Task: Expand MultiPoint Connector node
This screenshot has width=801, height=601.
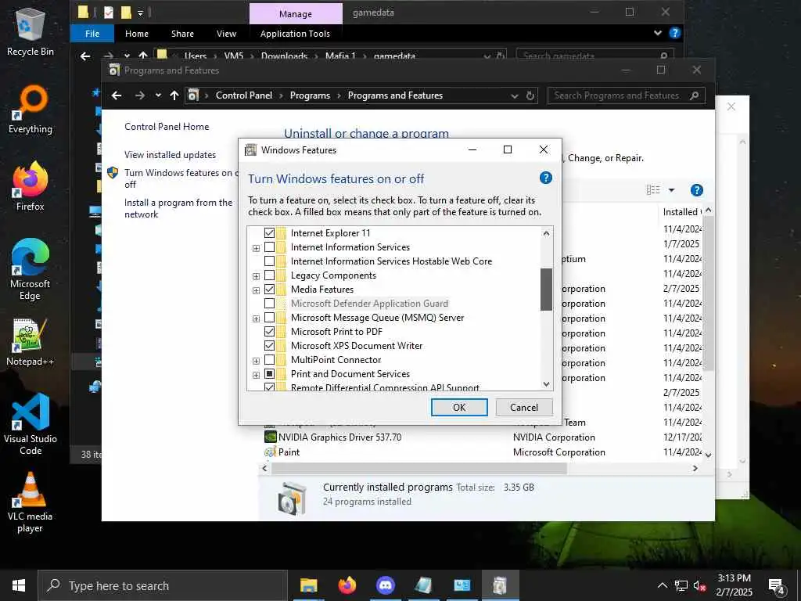Action: click(256, 361)
